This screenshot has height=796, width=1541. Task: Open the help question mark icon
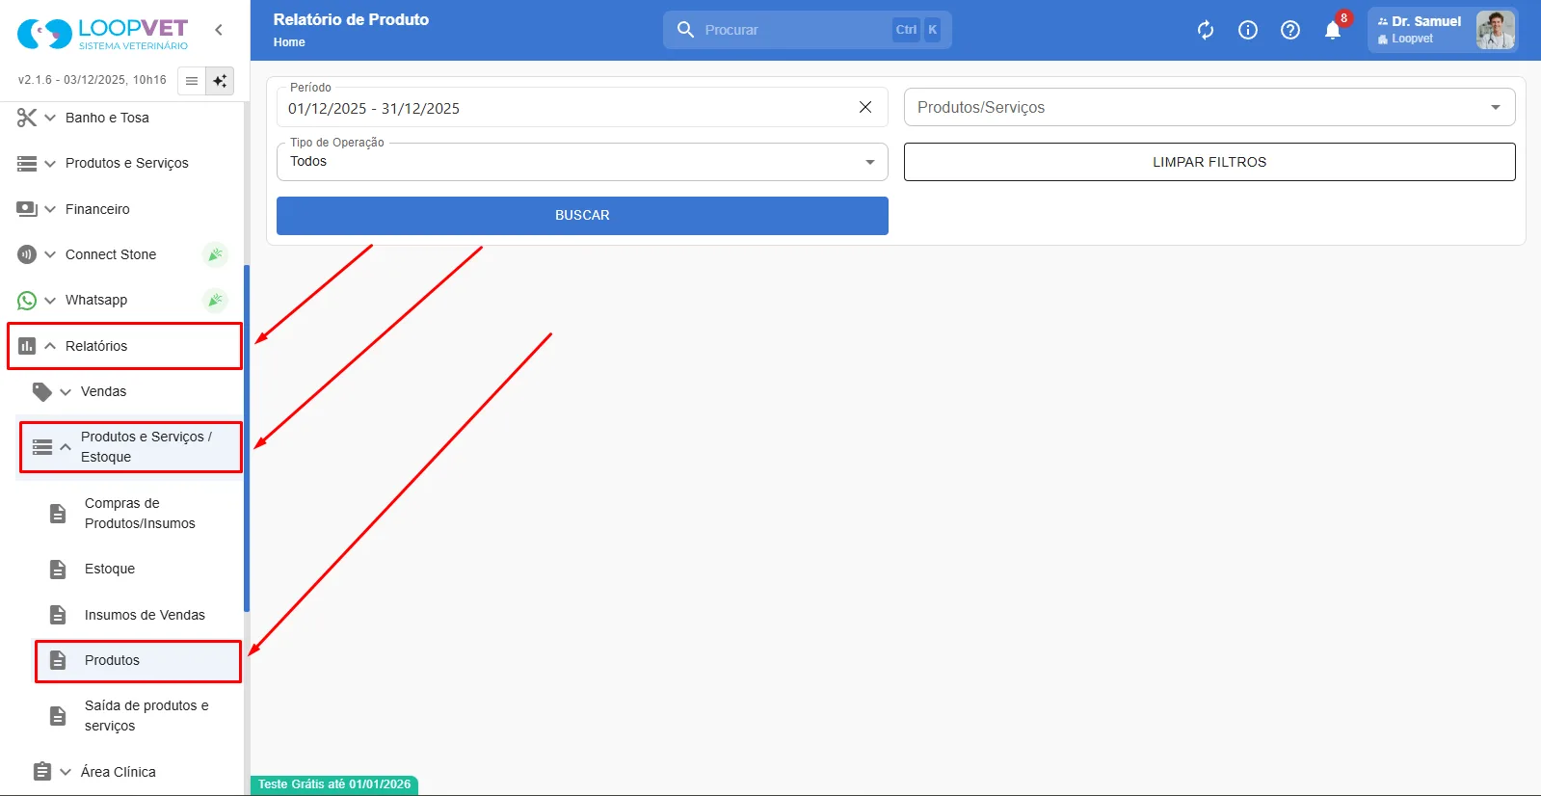[1290, 30]
